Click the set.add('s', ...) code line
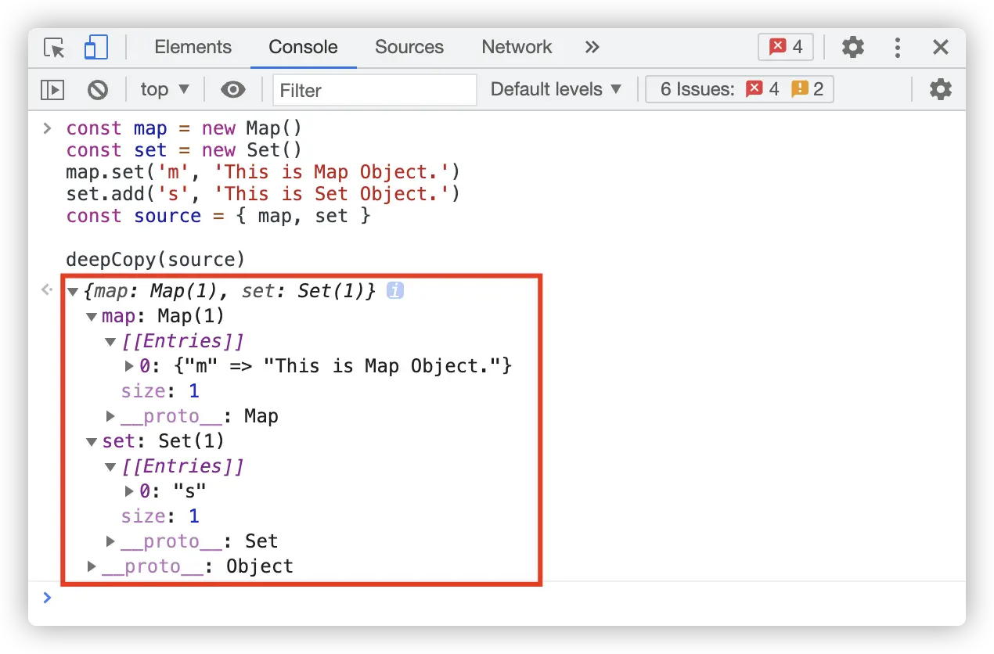Screen dimensions: 994x654 click(x=264, y=194)
